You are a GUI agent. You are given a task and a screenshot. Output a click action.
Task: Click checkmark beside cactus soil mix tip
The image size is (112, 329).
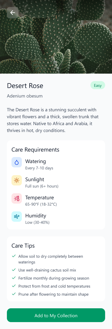pos(14,270)
